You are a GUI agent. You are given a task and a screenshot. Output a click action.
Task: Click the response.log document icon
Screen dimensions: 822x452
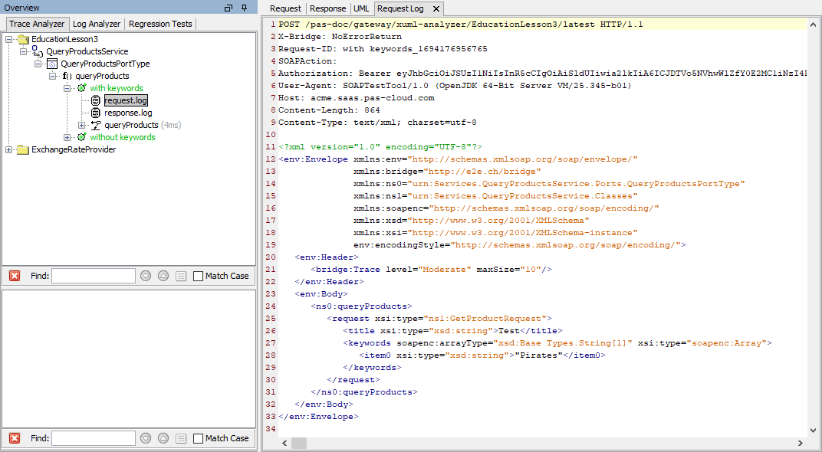[96, 113]
